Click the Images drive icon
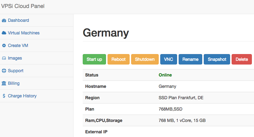 [4, 58]
